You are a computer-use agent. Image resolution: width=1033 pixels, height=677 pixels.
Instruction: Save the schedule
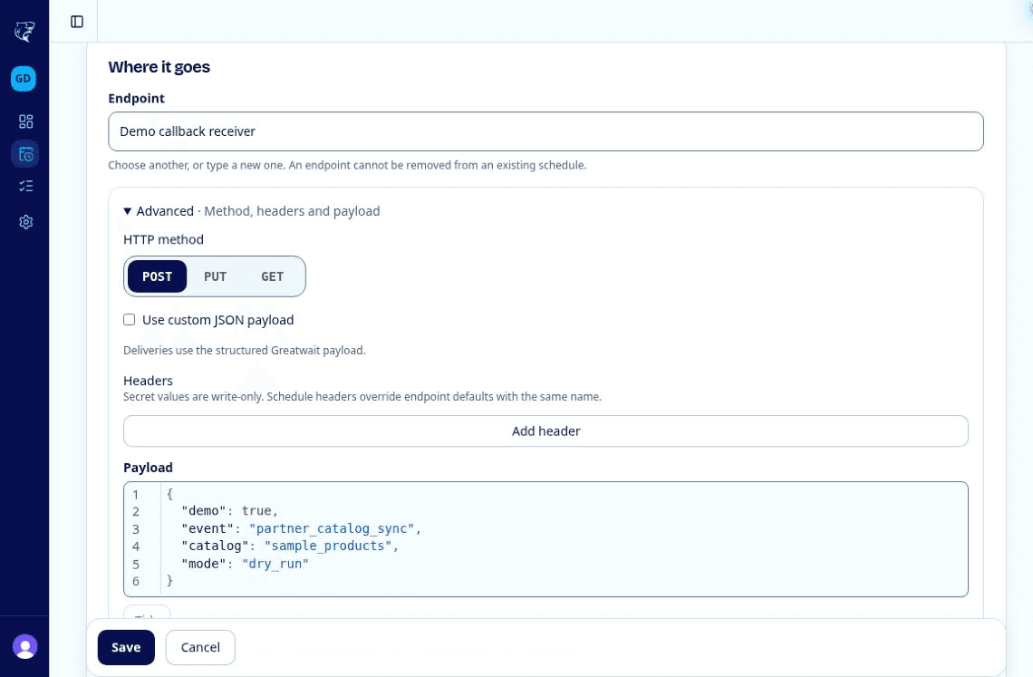tap(126, 647)
